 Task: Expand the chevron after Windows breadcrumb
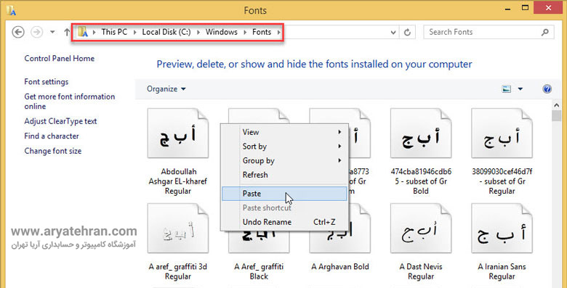[245, 32]
